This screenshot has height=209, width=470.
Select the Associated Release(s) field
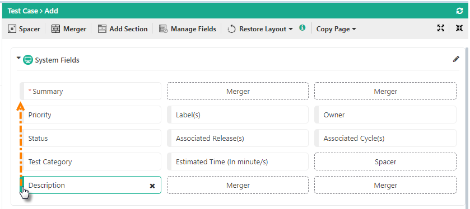(x=238, y=138)
